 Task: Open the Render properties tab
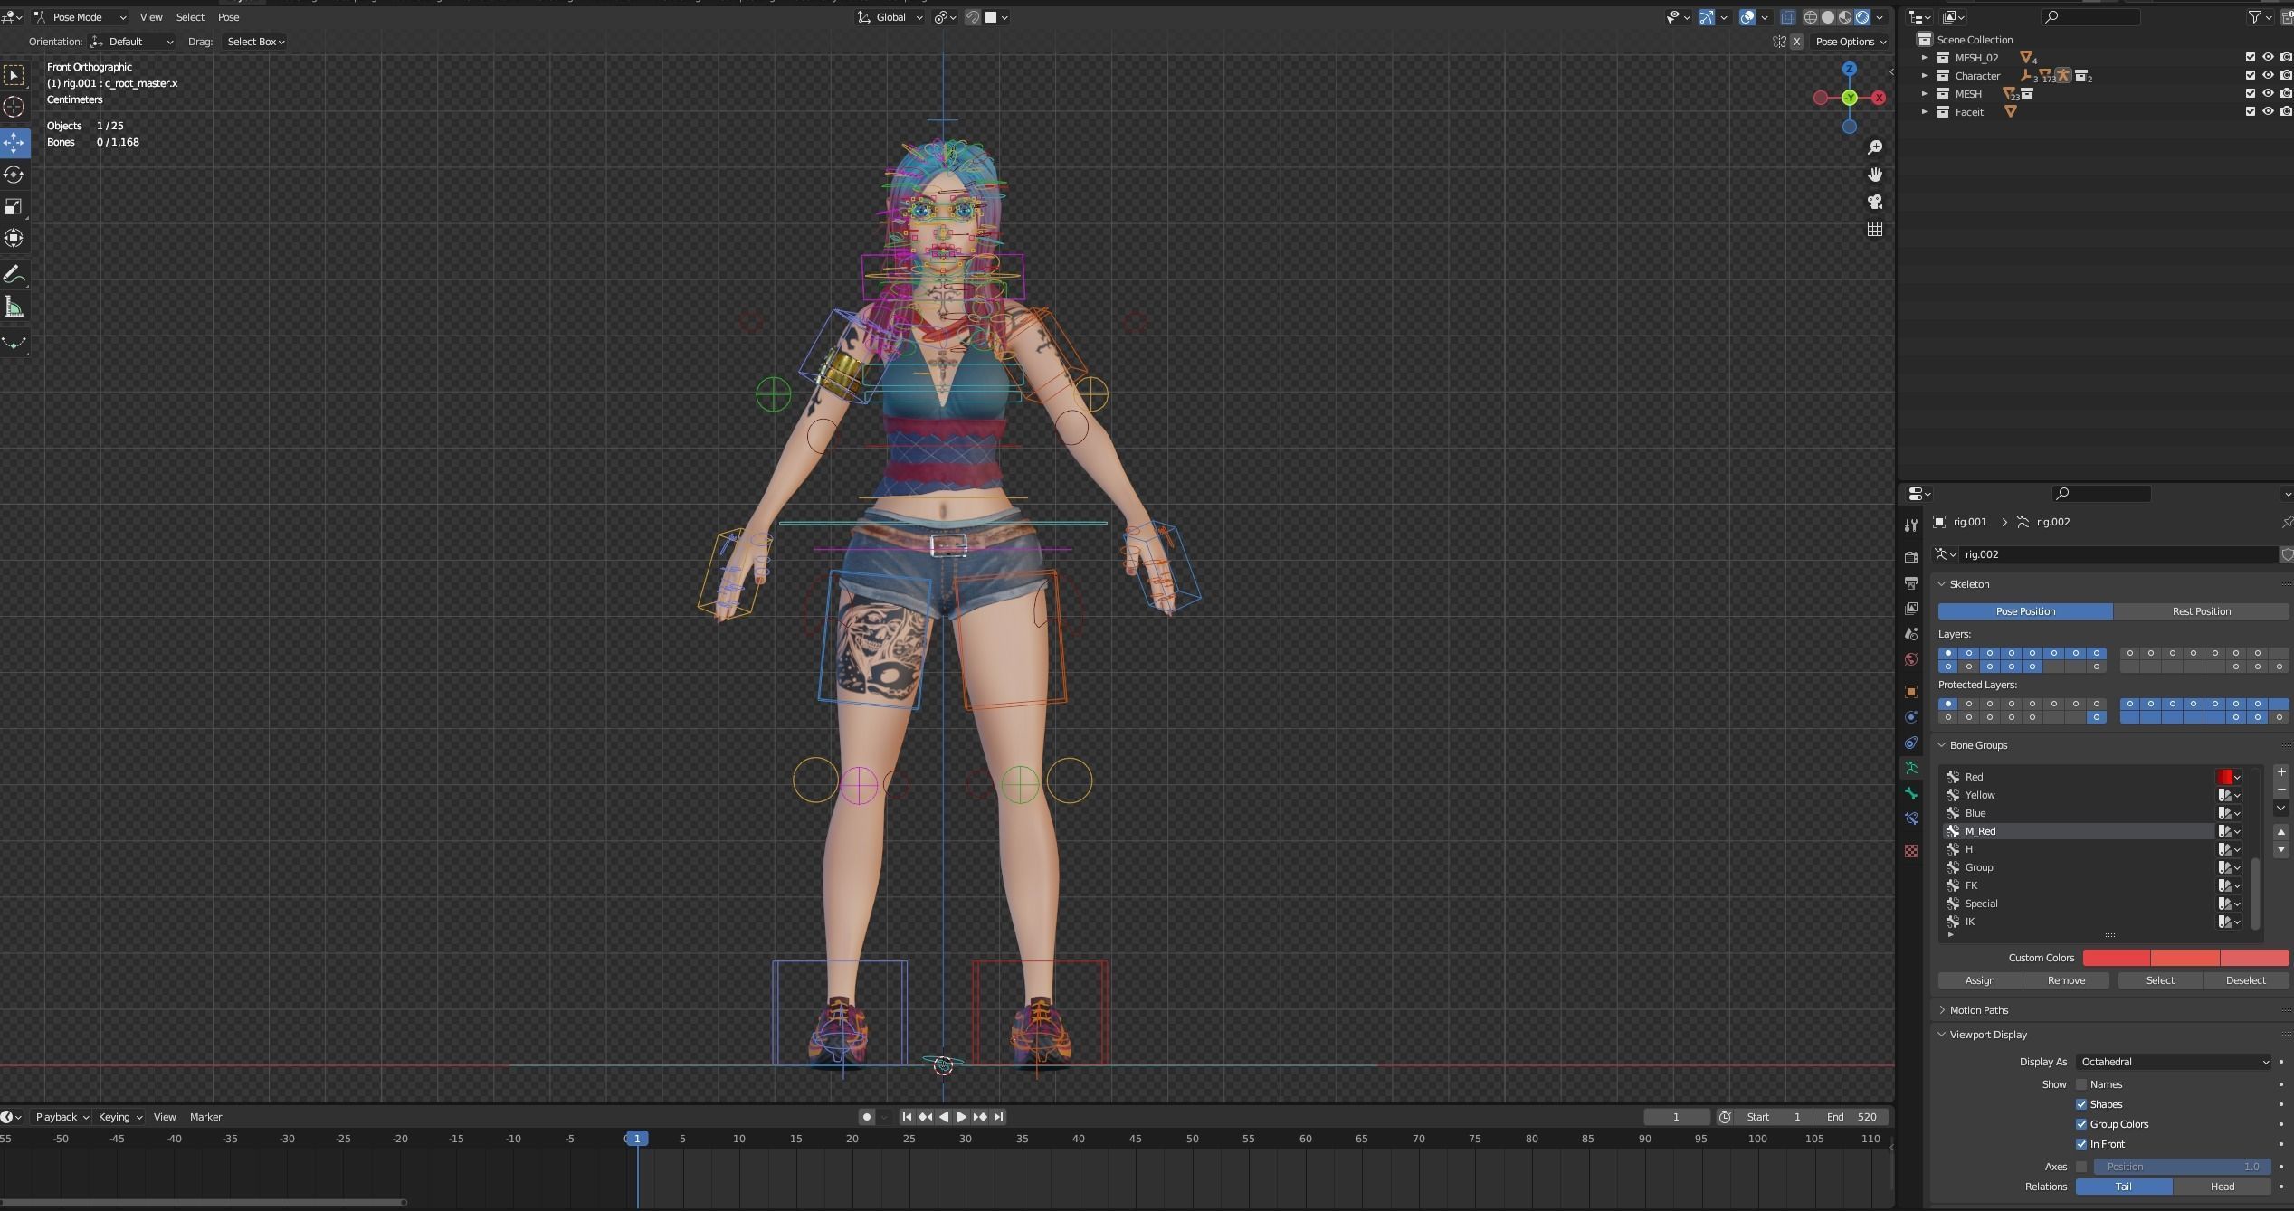coord(1910,557)
